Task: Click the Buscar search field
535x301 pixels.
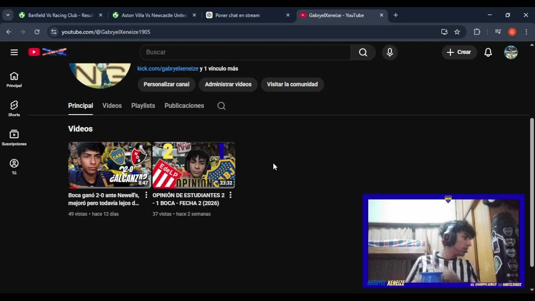Action: [245, 52]
